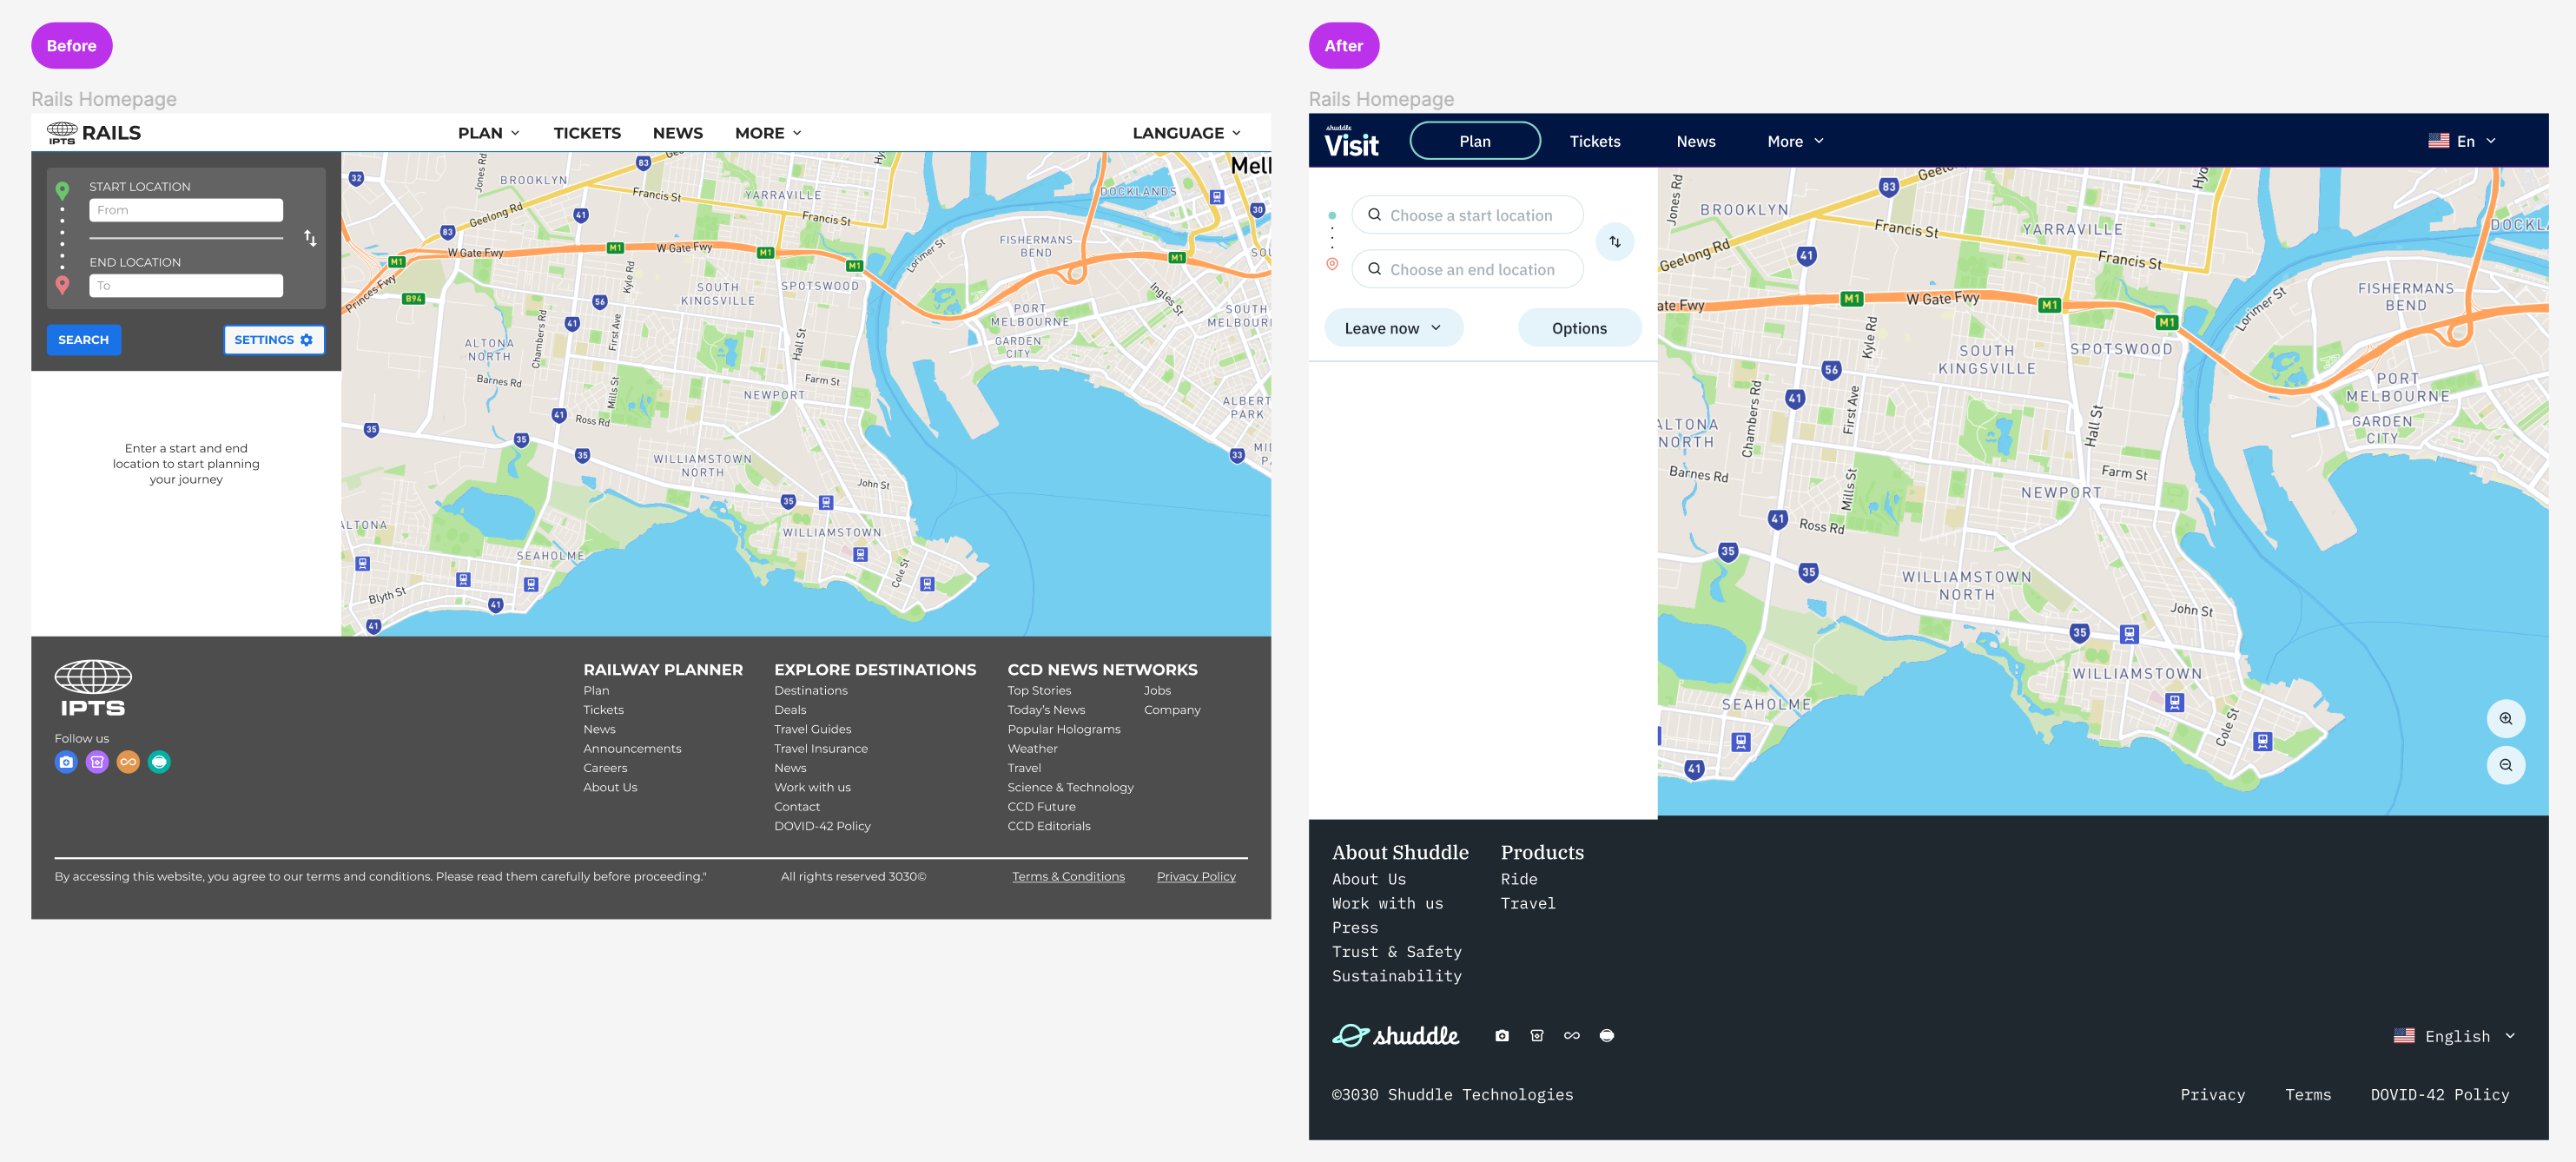This screenshot has height=1162, width=2576.
Task: Open the Leave now dropdown
Action: point(1392,328)
